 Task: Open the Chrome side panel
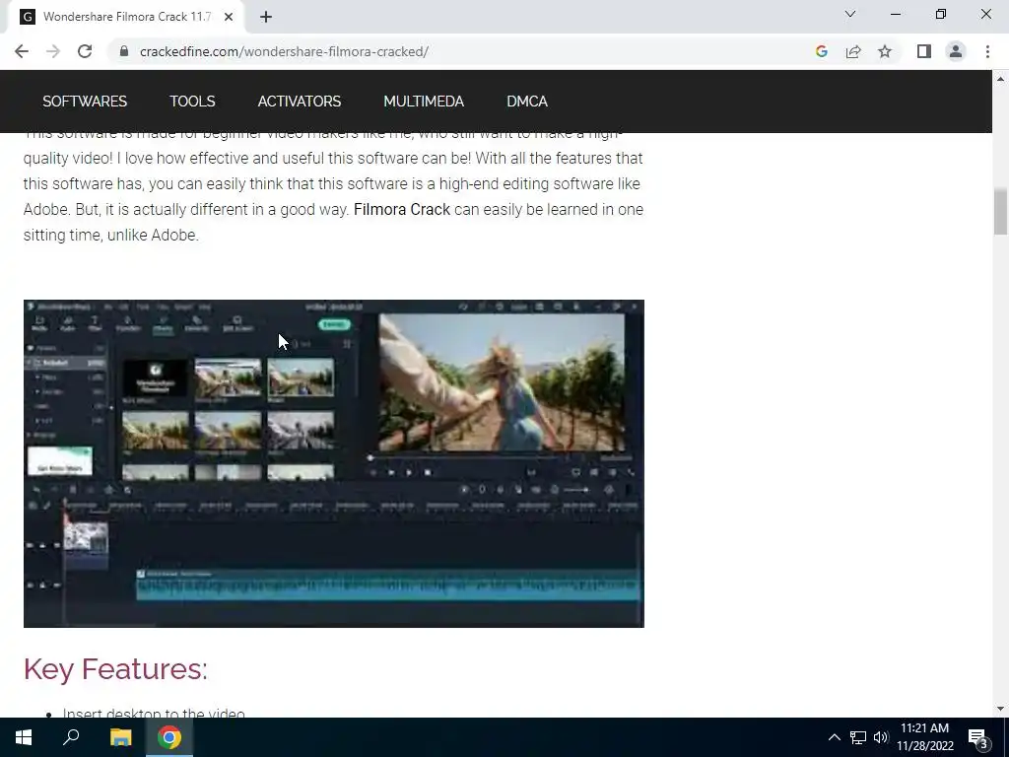[x=924, y=51]
